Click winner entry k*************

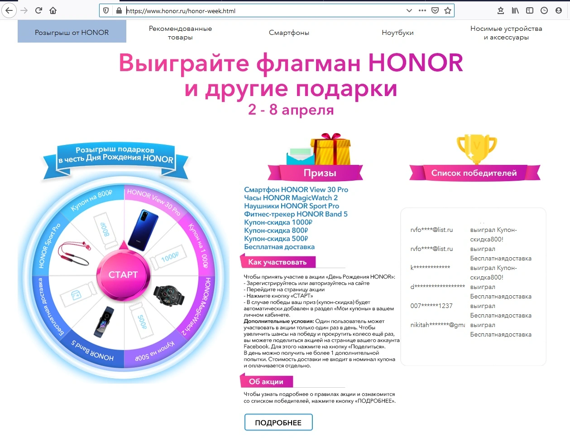[x=430, y=268]
